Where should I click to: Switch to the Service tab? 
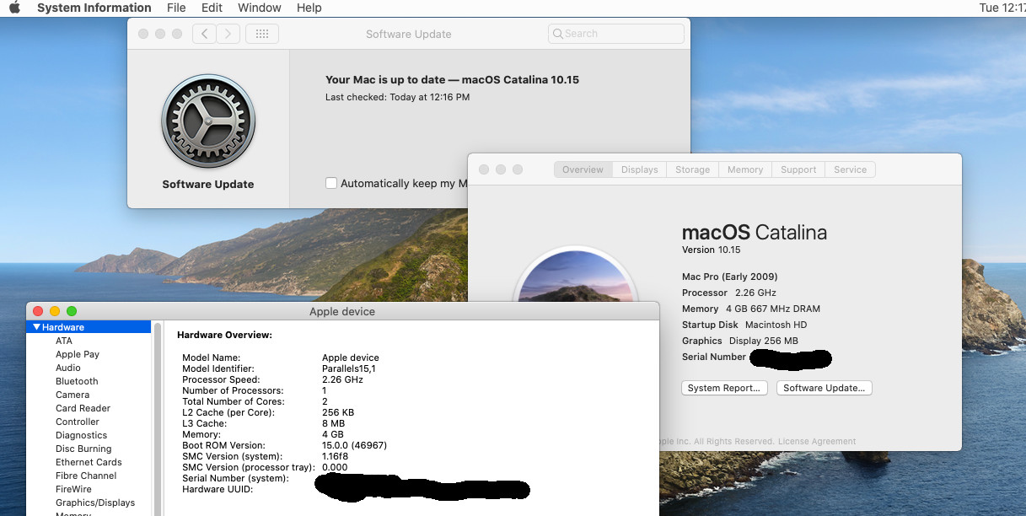point(850,169)
